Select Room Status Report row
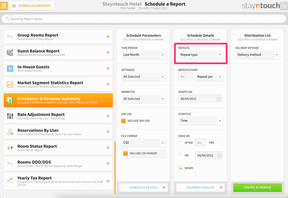The width and height of the screenshot is (288, 198). 58,148
